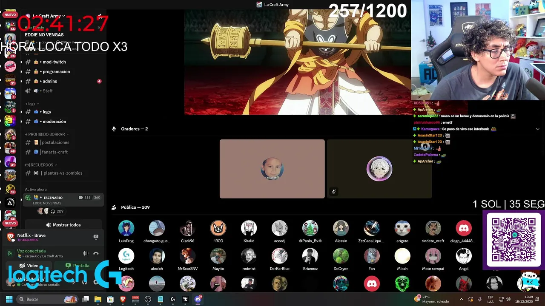The image size is (545, 306).
Task: Select DarKarBlue's audience avatar
Action: pyautogui.click(x=279, y=256)
